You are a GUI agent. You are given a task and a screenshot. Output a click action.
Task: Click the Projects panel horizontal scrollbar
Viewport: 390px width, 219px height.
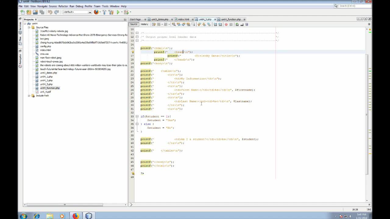coord(65,205)
